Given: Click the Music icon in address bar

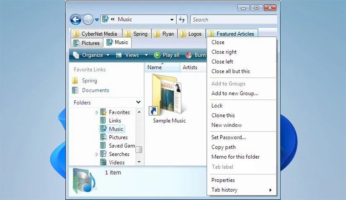Looking at the screenshot, I should pyautogui.click(x=106, y=19).
